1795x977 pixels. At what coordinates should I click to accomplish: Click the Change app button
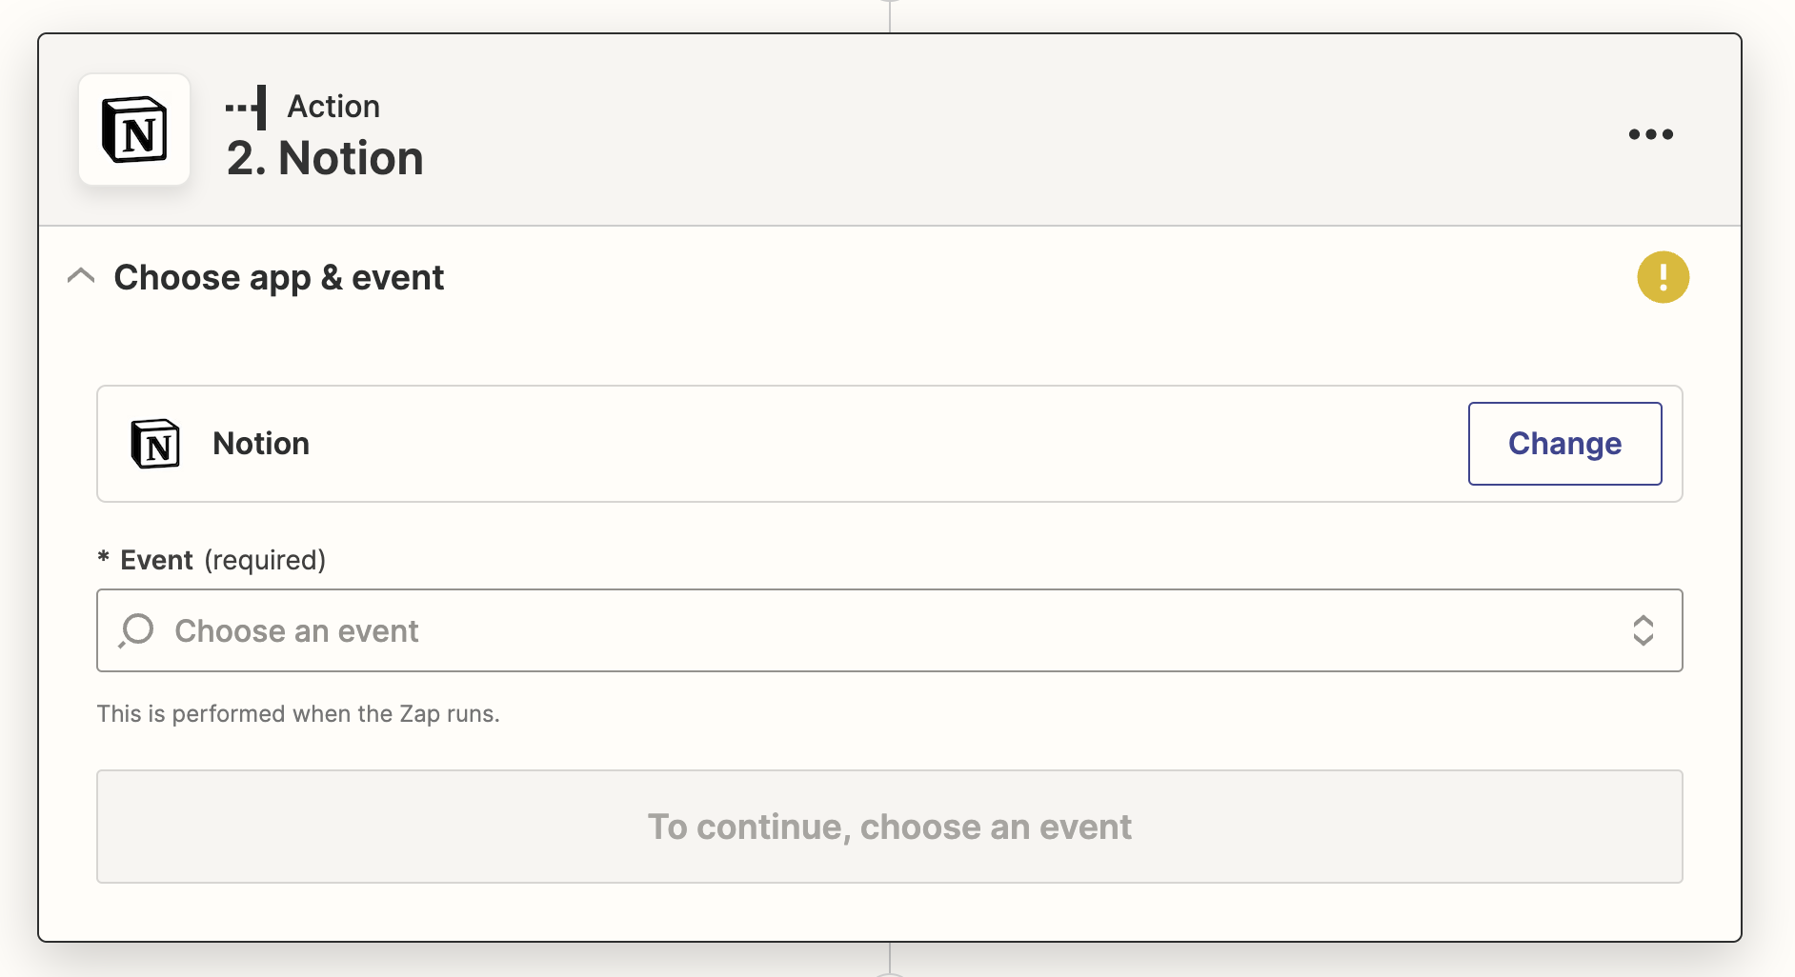[x=1564, y=444]
